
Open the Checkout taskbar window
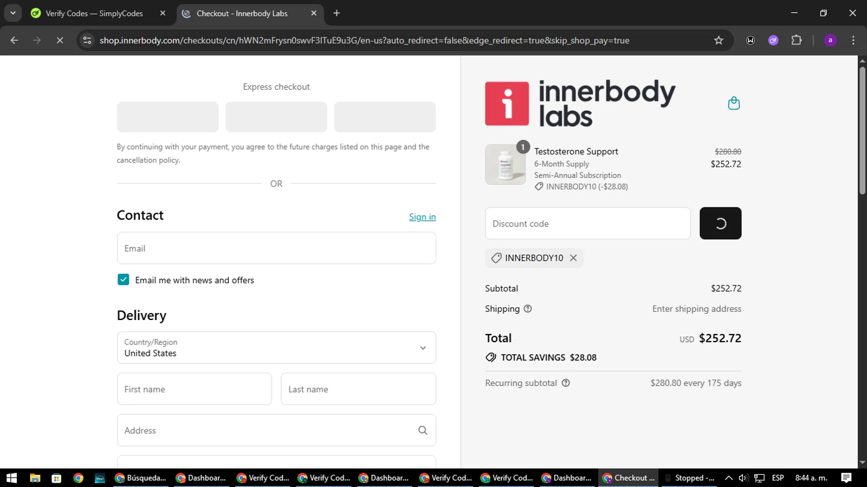(x=628, y=478)
